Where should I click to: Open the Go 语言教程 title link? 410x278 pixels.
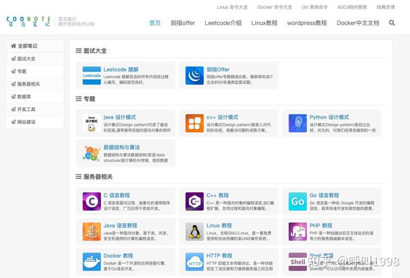(x=324, y=196)
